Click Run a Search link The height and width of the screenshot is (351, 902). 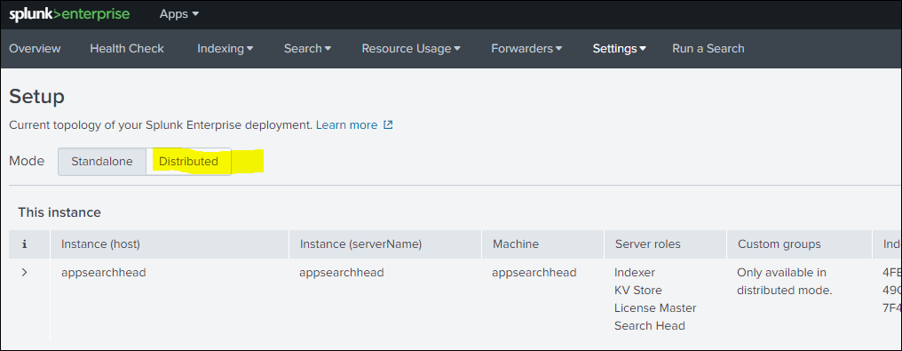[708, 49]
